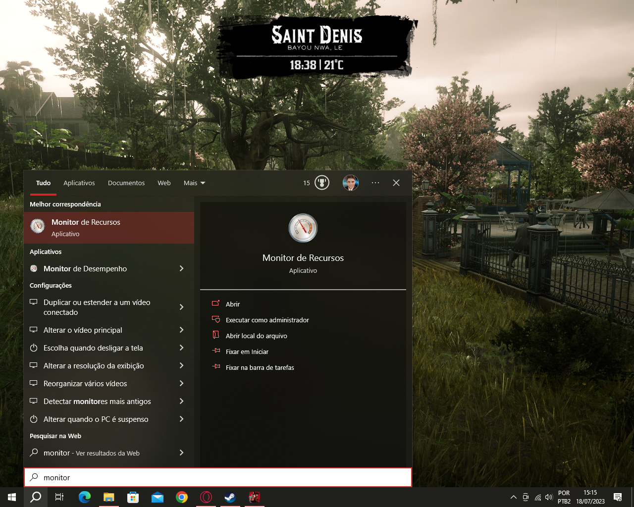Click the large Monitor de Recursos gauge icon
Viewport: 634px width, 507px height.
[x=303, y=228]
